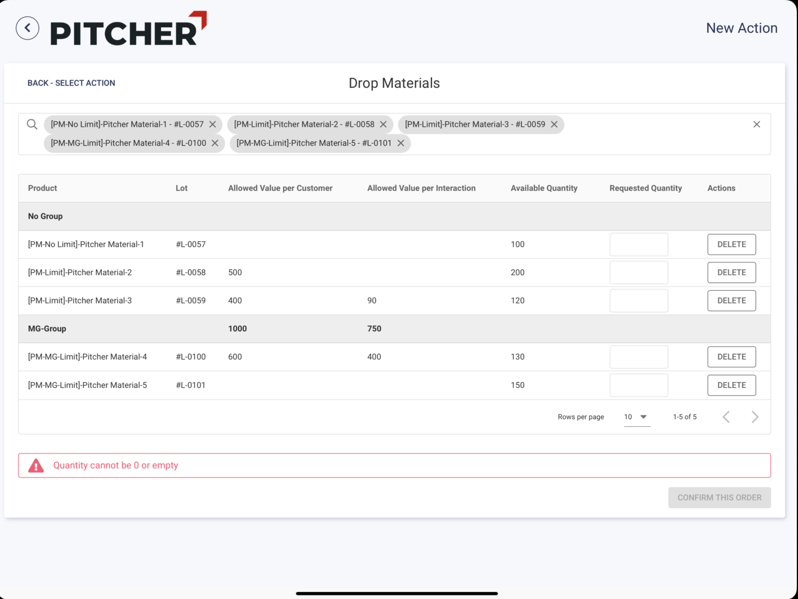Delete the PM-No Limit Pitcher Material-1 row
Image resolution: width=798 pixels, height=599 pixels.
[731, 245]
